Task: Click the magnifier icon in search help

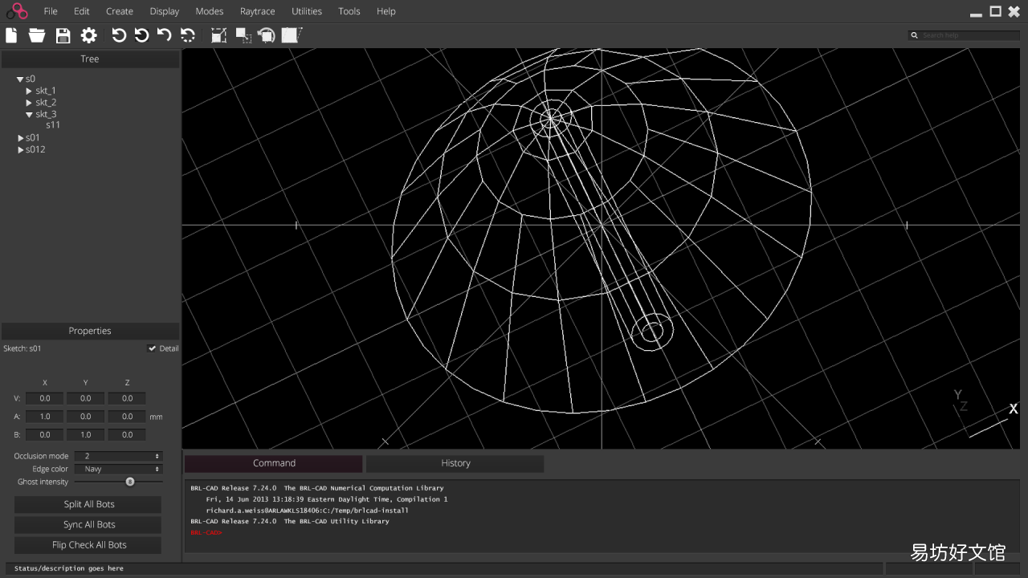Action: [x=915, y=35]
